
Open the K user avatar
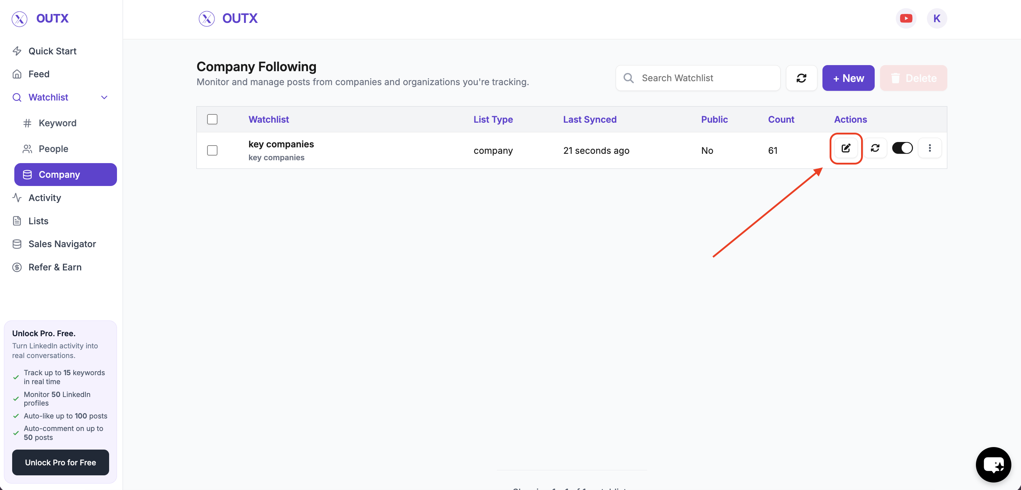coord(937,18)
